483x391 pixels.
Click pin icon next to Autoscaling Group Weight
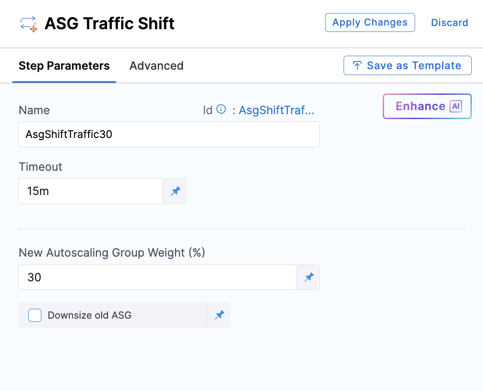coord(309,277)
